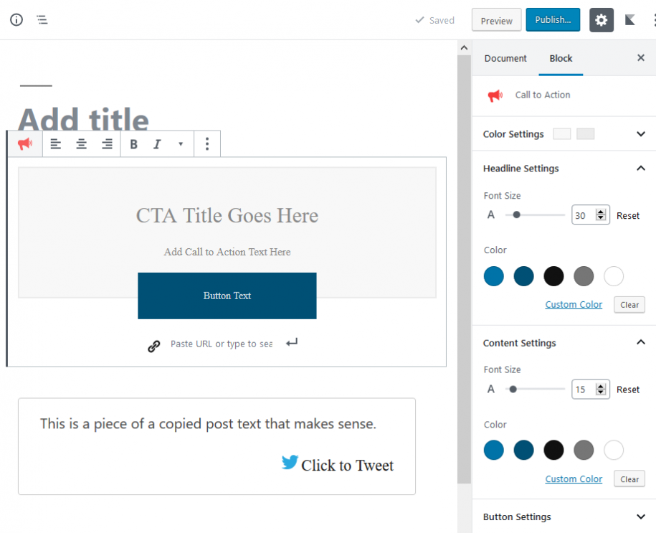Click the Twitter bird icon on Click to Tweet
Image resolution: width=656 pixels, height=533 pixels.
[289, 463]
